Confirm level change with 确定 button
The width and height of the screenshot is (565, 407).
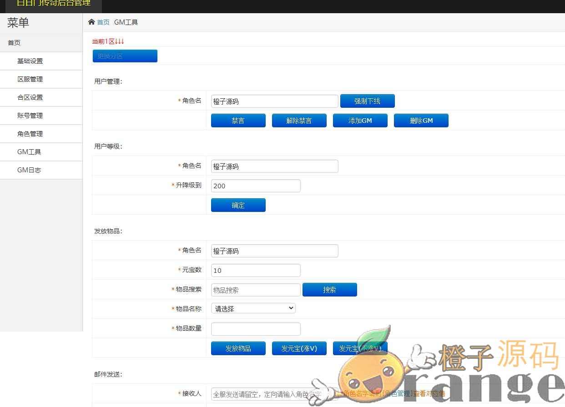(x=238, y=205)
